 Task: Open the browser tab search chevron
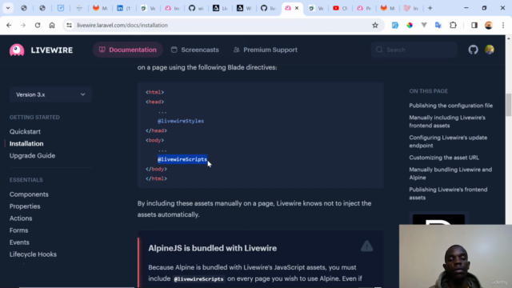pos(8,8)
